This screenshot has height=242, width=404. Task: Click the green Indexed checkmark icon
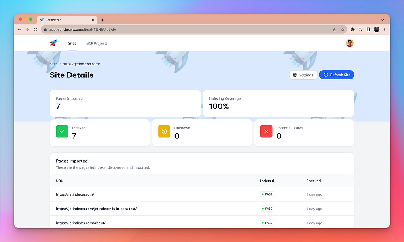click(x=62, y=131)
